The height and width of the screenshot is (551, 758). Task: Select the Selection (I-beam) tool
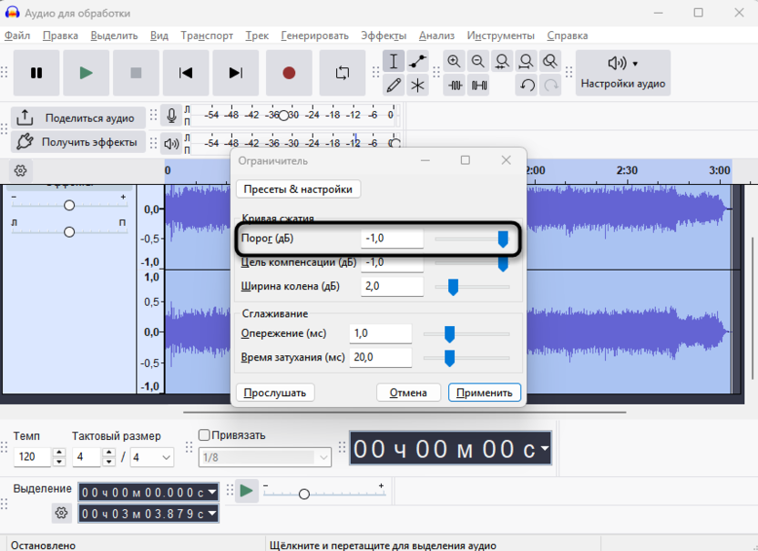click(394, 61)
